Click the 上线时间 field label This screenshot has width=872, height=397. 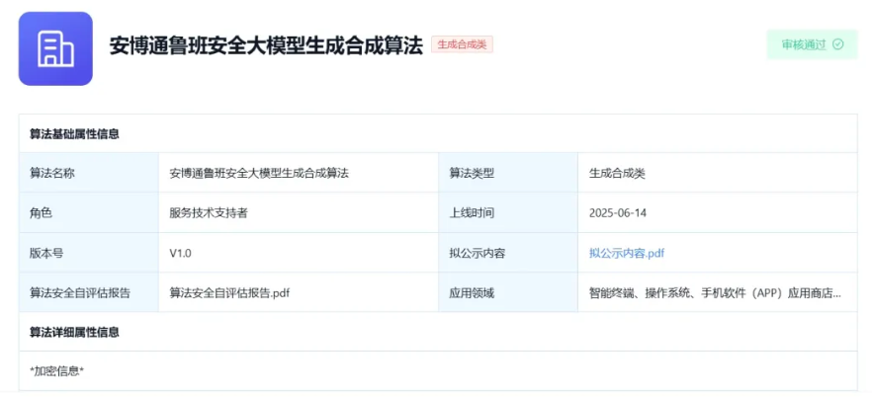(x=472, y=212)
